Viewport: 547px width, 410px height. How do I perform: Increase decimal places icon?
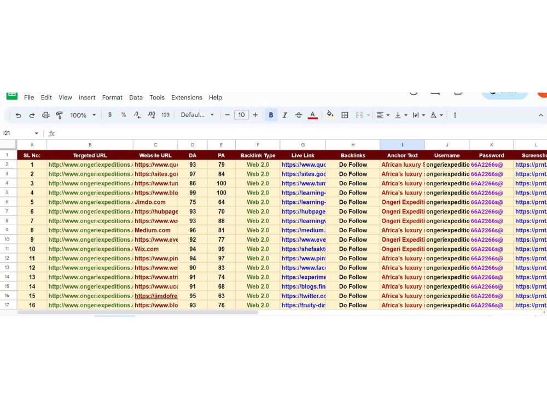point(152,115)
